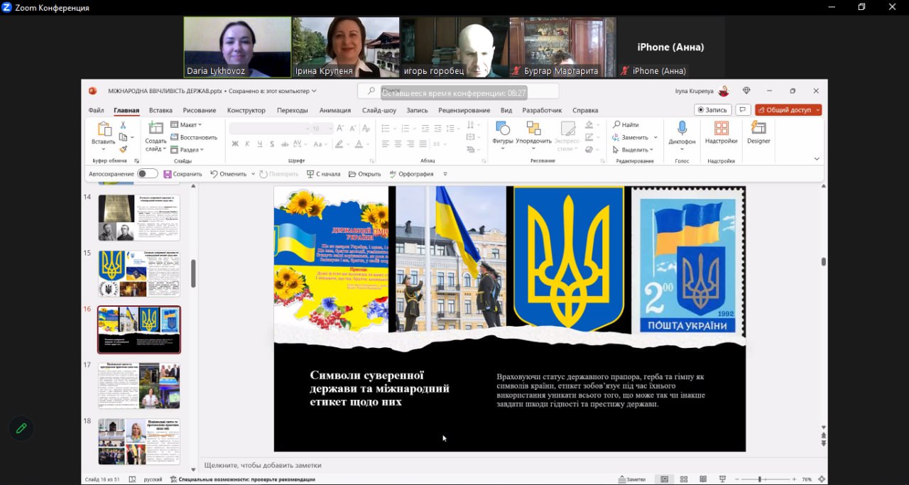This screenshot has width=909, height=485.
Task: Toggle strikethrough text formatting
Action: click(x=284, y=143)
